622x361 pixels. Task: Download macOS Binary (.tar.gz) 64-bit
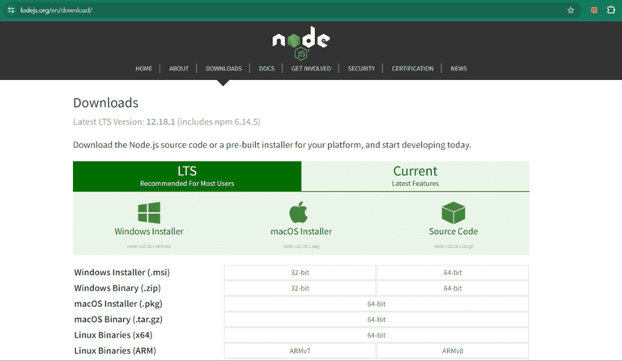pyautogui.click(x=377, y=320)
